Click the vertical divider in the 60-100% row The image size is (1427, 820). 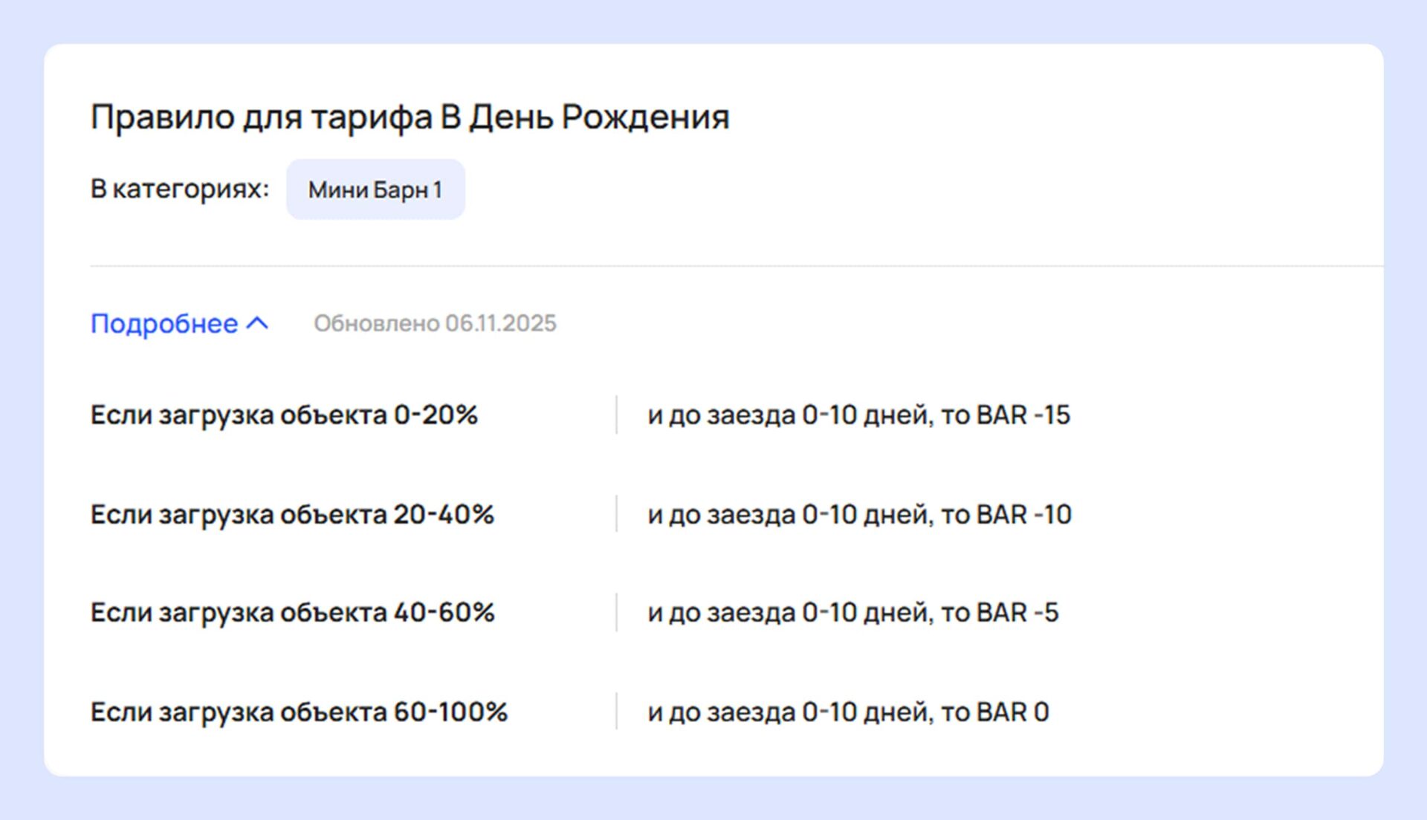click(x=616, y=712)
